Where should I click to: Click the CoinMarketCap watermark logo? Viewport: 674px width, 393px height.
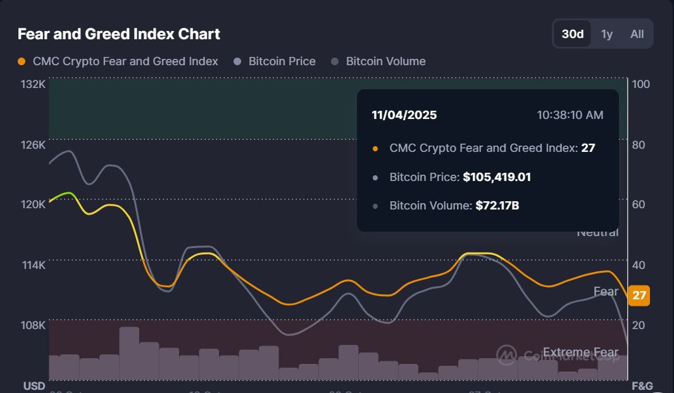[506, 354]
